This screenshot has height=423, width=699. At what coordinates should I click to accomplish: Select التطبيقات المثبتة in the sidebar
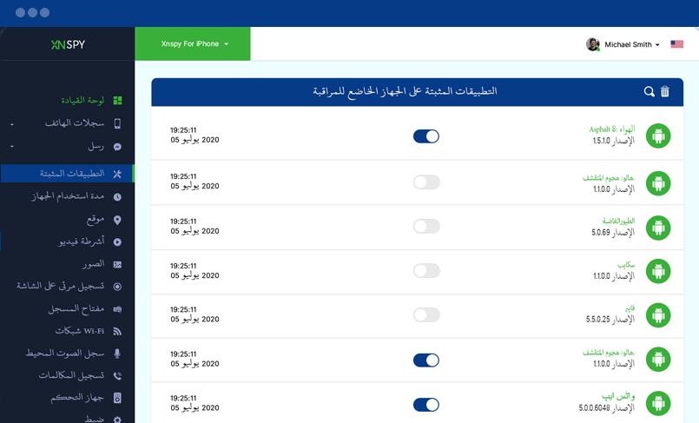[x=71, y=174]
